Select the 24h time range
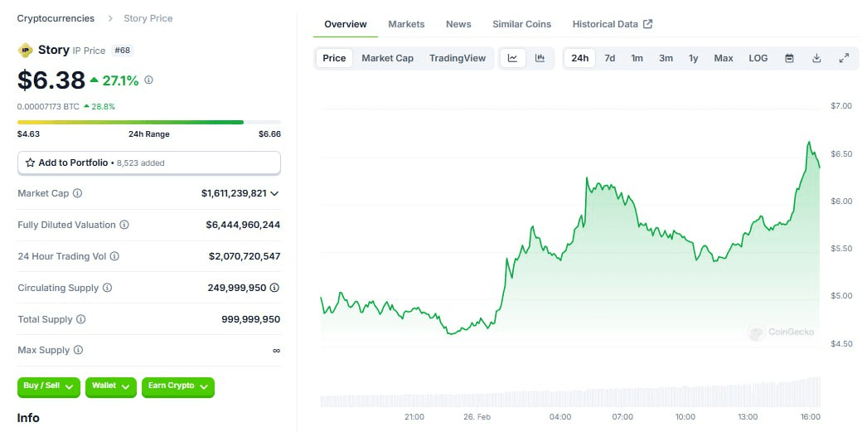867x432 pixels. coord(579,58)
